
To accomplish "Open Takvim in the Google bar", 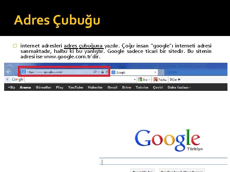I will click(142, 87).
